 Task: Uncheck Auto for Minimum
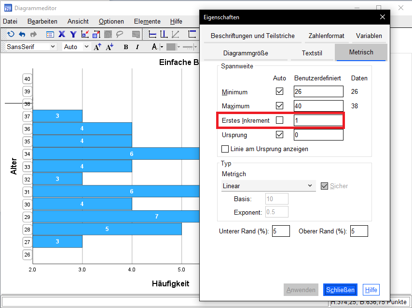click(x=279, y=91)
